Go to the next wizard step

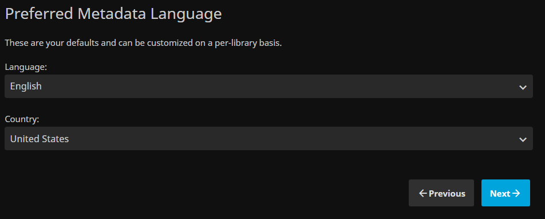pyautogui.click(x=505, y=193)
